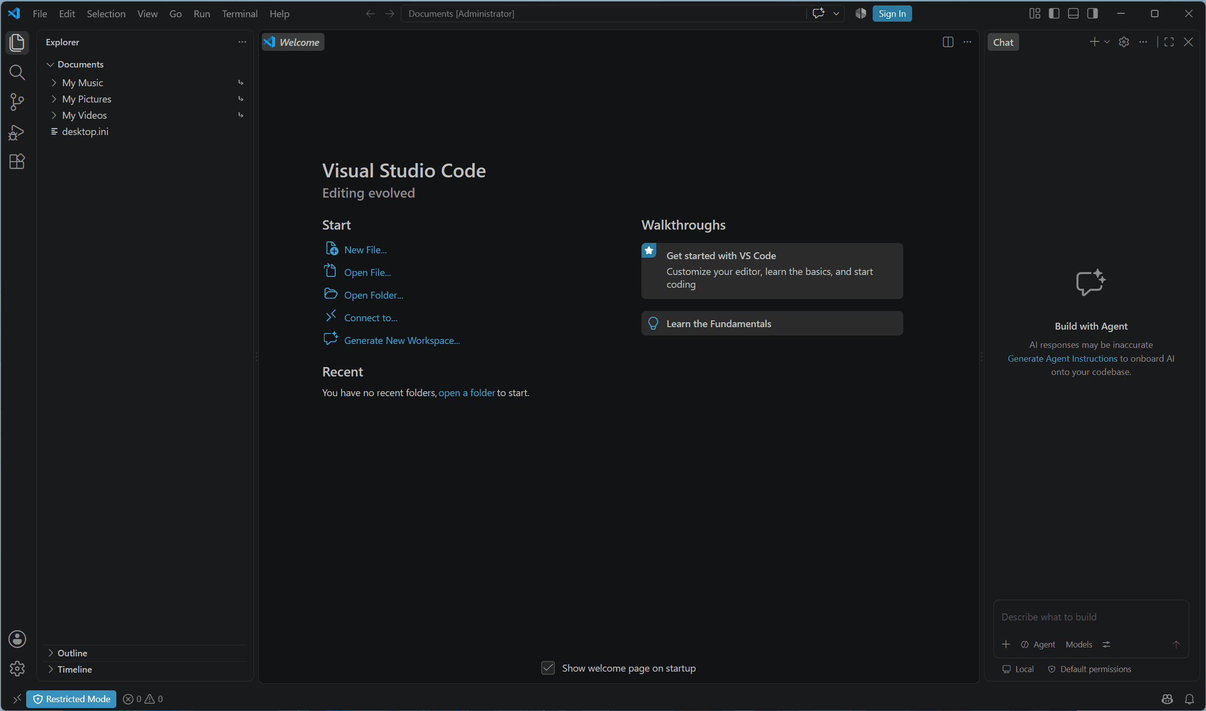Image resolution: width=1206 pixels, height=711 pixels.
Task: Toggle the bottom panel visibility
Action: click(x=1073, y=14)
